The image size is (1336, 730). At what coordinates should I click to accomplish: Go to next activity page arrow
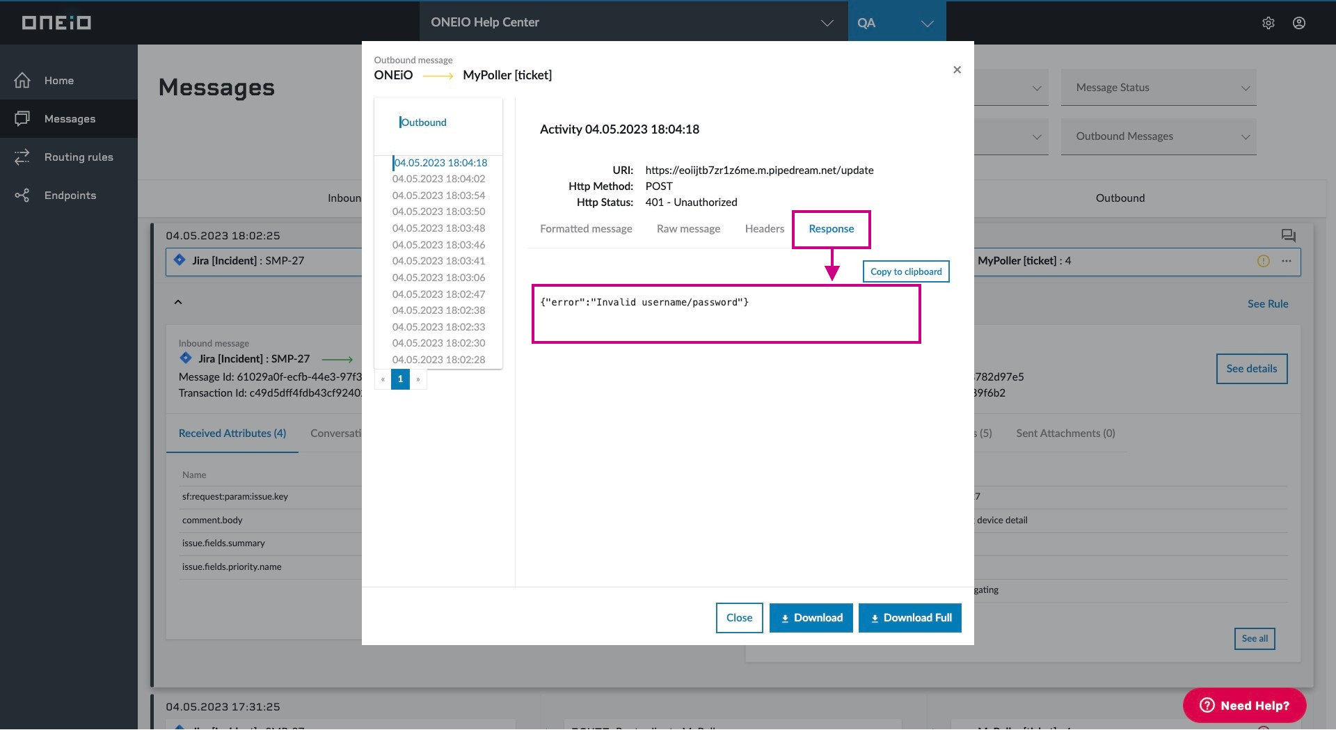coord(418,379)
